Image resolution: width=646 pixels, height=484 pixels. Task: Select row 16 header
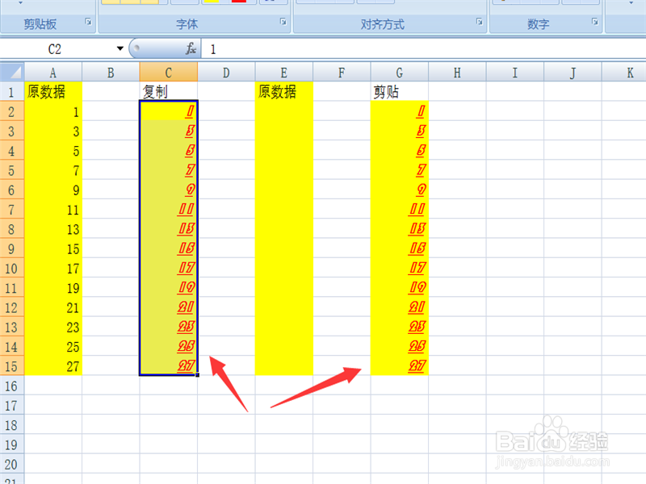click(12, 386)
